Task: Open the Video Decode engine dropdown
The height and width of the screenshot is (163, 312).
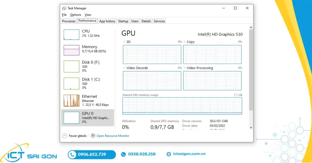Action: [x=124, y=68]
